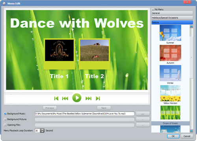Click the skip to last chapter icon
The height and width of the screenshot is (141, 197).
point(98,98)
